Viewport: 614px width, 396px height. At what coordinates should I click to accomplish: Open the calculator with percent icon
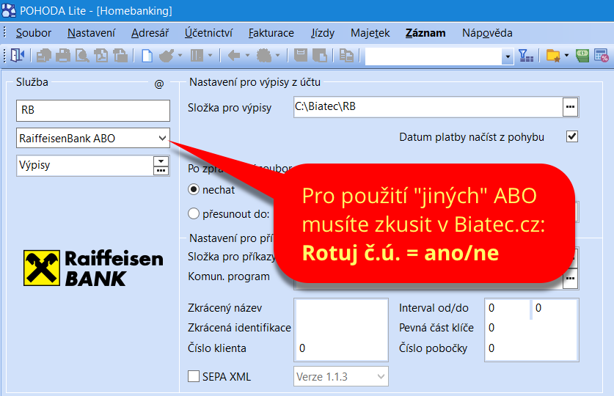(601, 56)
